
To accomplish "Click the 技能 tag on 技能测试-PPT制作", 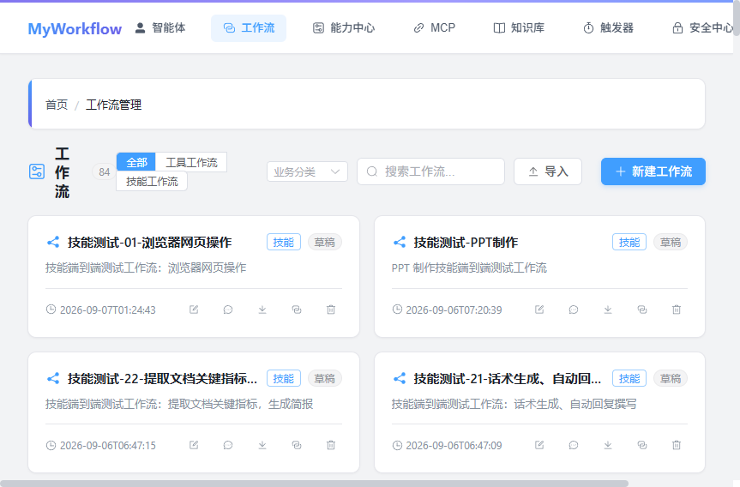I will (x=629, y=242).
